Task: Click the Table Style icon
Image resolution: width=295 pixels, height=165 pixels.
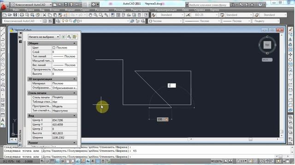Action: point(222,15)
